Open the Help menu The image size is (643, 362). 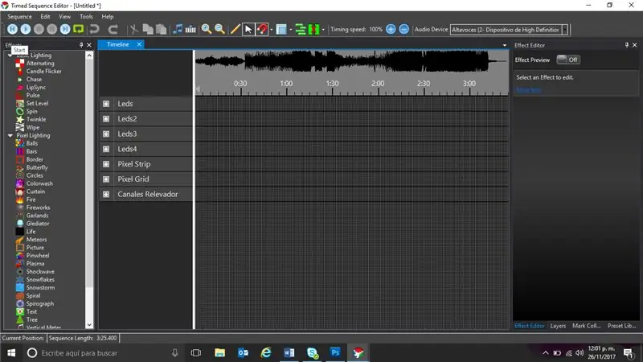[108, 16]
